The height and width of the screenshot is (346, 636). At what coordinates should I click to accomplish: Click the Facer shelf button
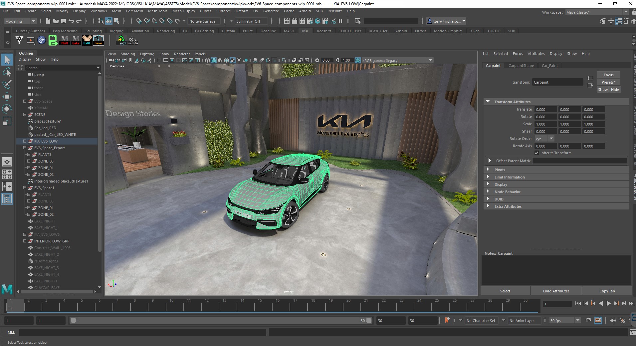(x=99, y=40)
